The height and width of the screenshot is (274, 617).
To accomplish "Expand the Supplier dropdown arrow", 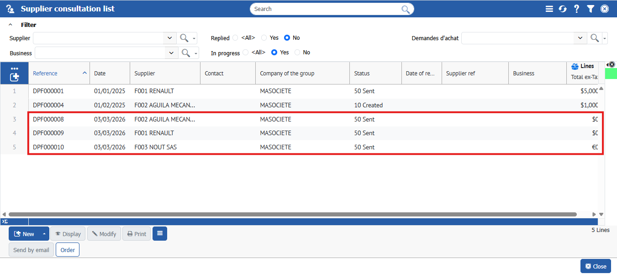I will click(169, 38).
